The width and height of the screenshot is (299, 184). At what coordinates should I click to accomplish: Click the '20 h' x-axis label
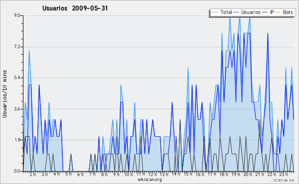point(248,174)
